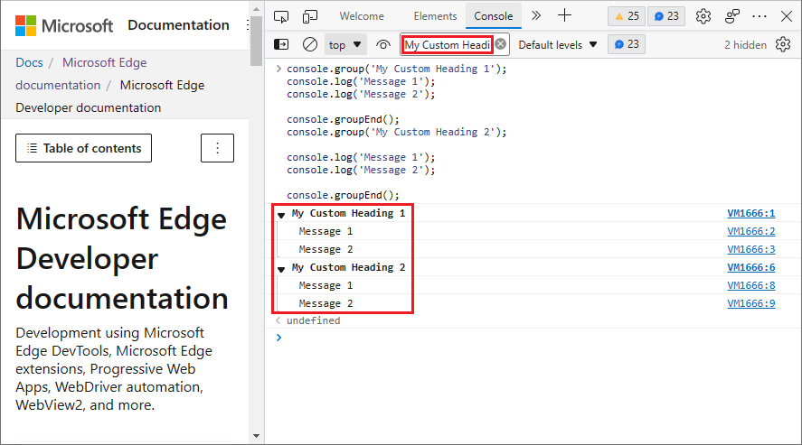Open Console settings gear beside 2 hidden
The width and height of the screenshot is (802, 445).
tap(783, 44)
